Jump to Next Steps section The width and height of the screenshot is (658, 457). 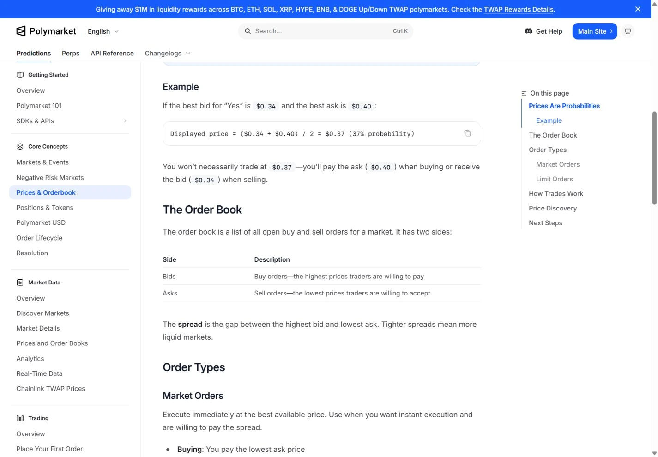tap(545, 223)
